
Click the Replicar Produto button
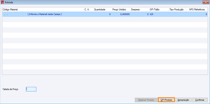click(146, 100)
